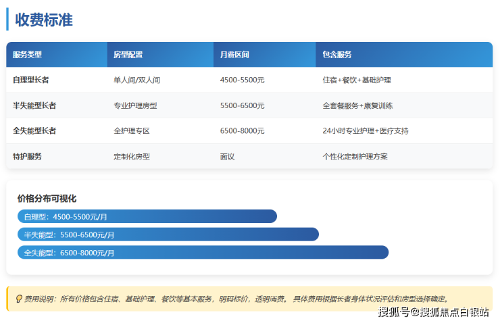Select the 特护服务 row label
This screenshot has width=500, height=323.
pos(27,156)
